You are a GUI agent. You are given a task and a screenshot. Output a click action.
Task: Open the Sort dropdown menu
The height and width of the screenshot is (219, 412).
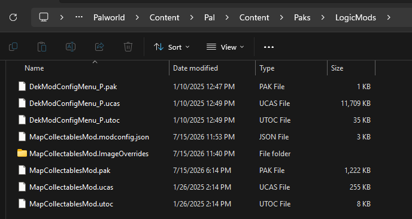click(171, 47)
